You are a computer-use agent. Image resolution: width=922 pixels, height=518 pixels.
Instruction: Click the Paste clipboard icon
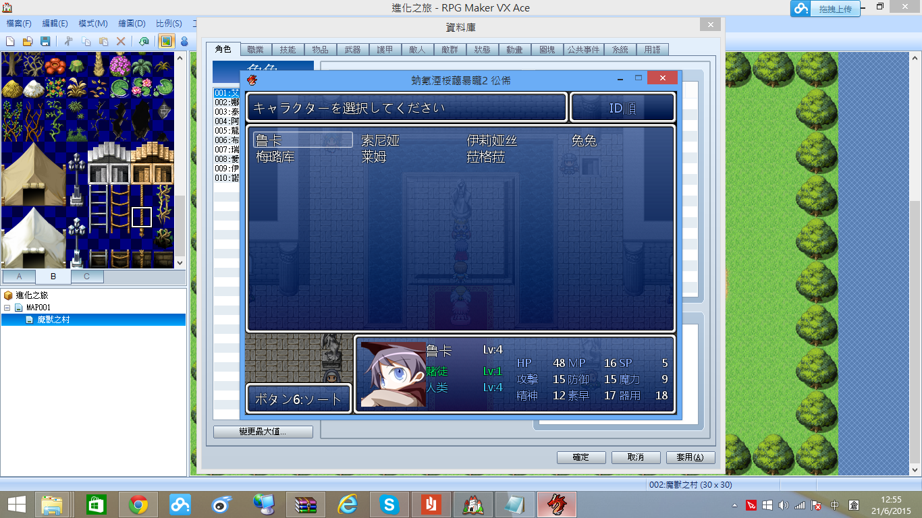(x=103, y=41)
